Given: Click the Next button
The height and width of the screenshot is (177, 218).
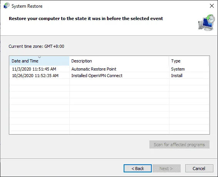Looking at the screenshot, I should coord(166,169).
